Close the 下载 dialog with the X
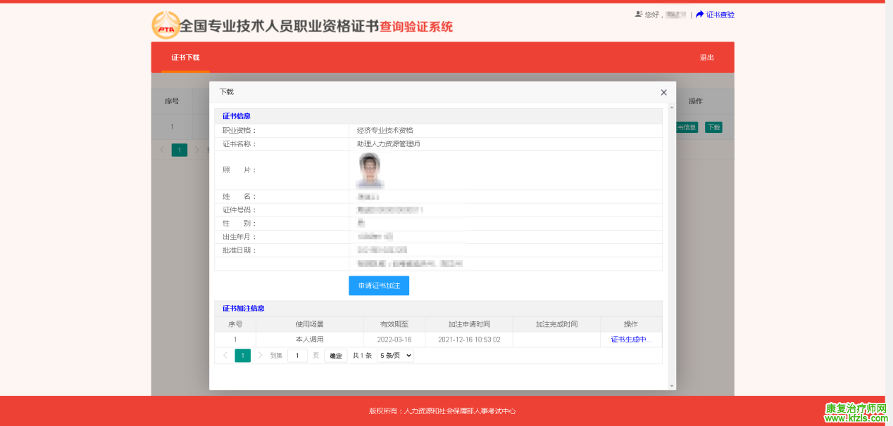This screenshot has width=893, height=426. click(663, 92)
